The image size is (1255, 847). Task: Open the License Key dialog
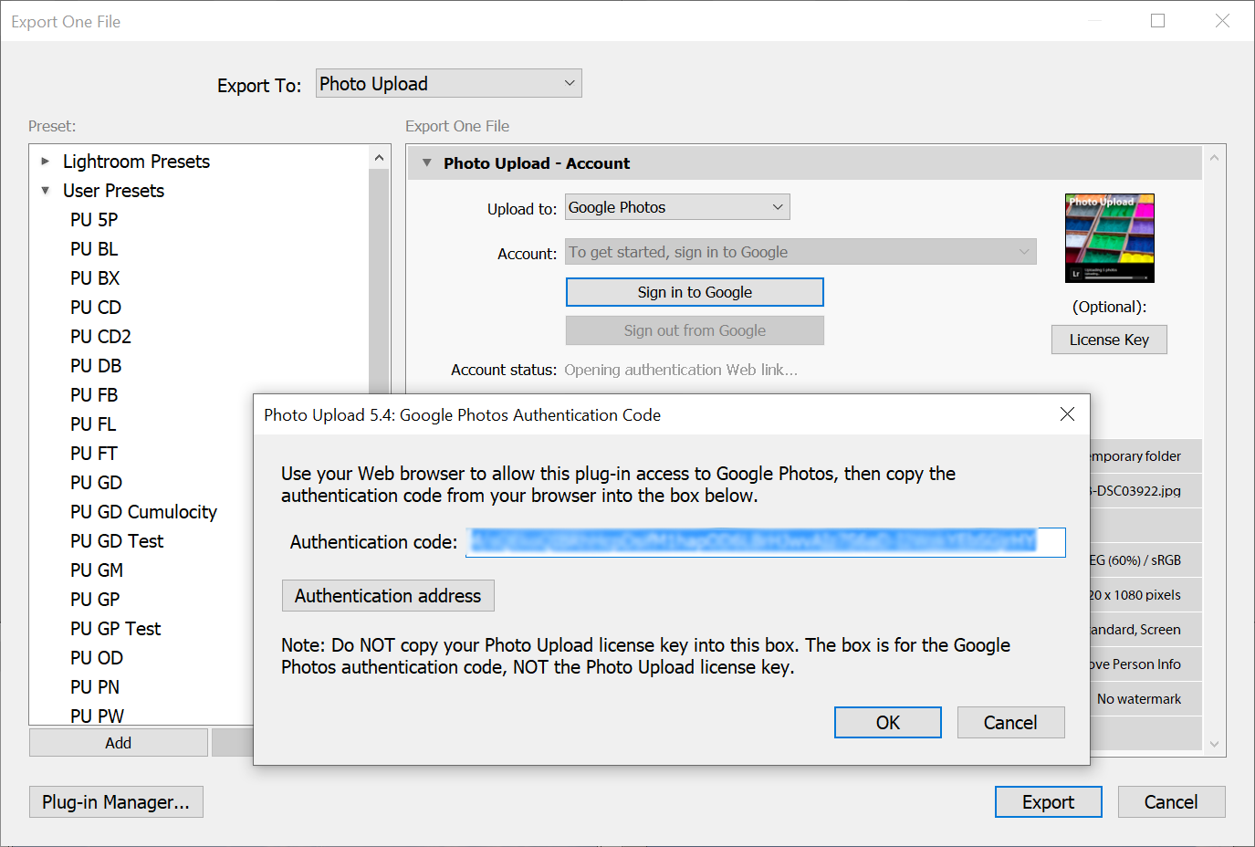coord(1108,340)
